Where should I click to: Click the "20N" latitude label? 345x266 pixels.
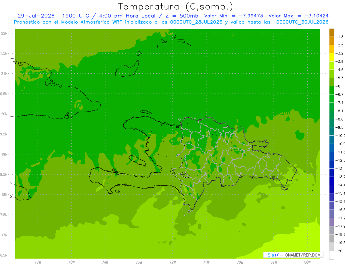click(x=5, y=114)
